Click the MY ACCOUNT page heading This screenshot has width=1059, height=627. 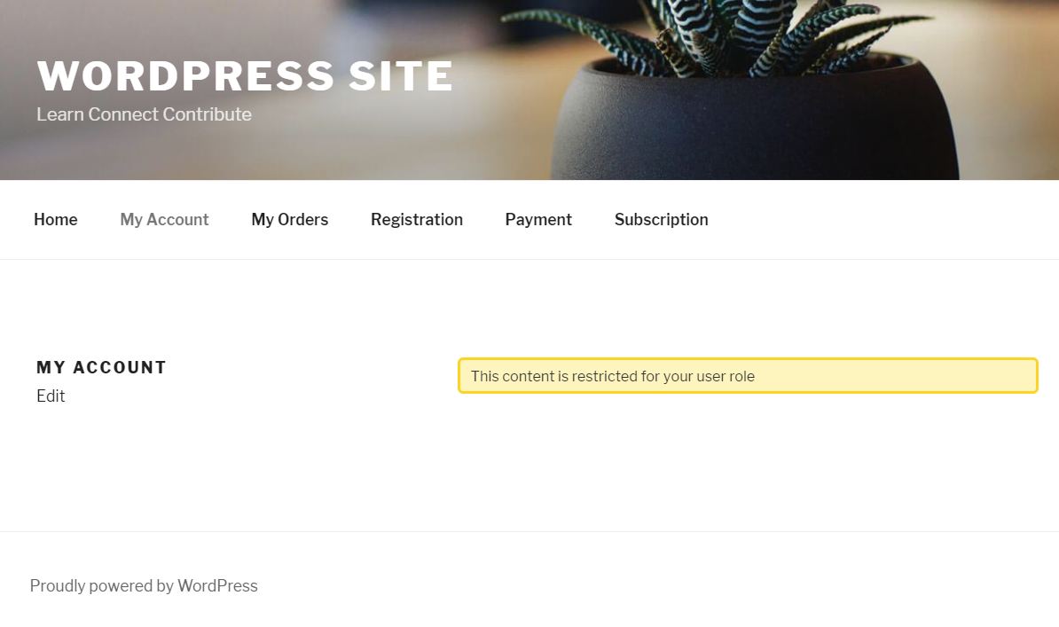[x=101, y=367]
